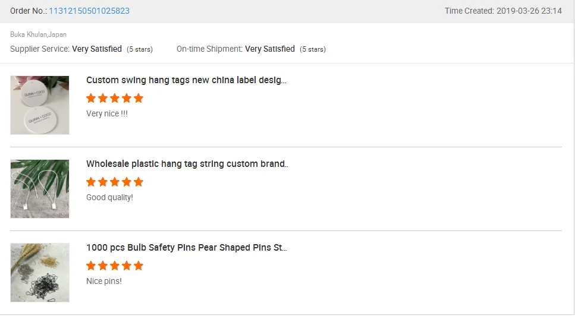Click the On-time Shipment Very Satisfied rating
This screenshot has height=316, width=575.
270,49
